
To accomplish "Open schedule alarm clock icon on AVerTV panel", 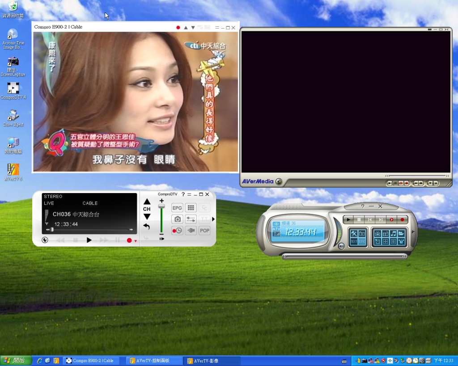I will (401, 241).
